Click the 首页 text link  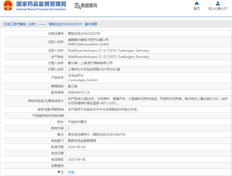(x=197, y=9)
